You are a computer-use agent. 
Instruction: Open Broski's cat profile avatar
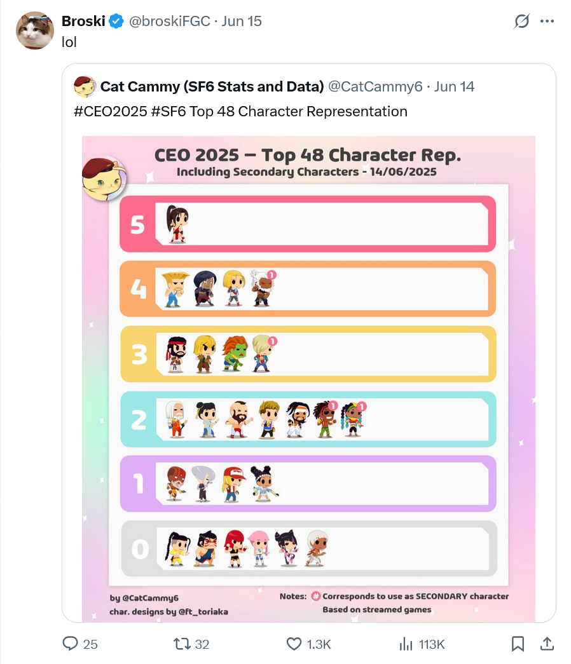[x=35, y=30]
